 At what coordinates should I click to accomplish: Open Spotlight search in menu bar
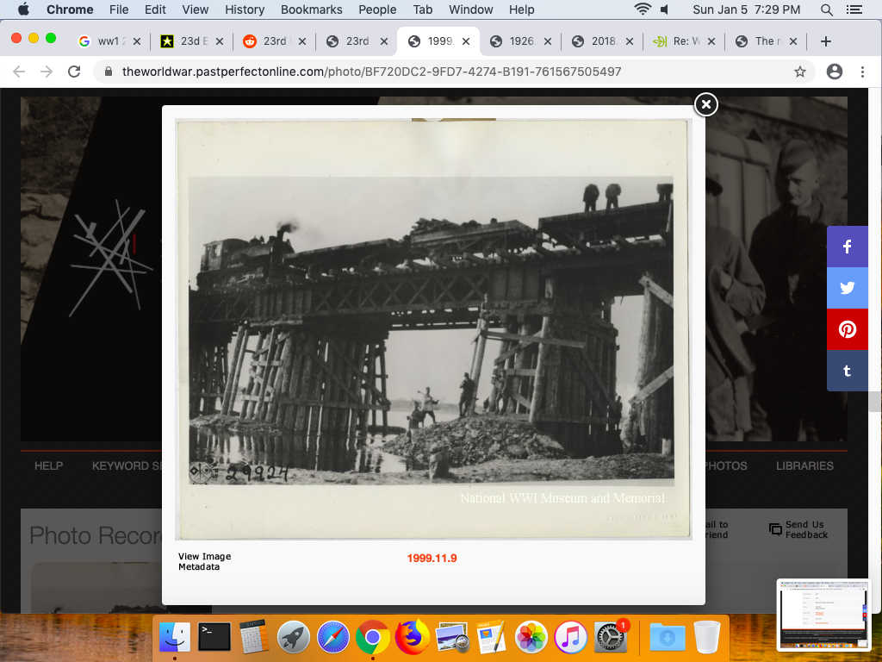827,9
